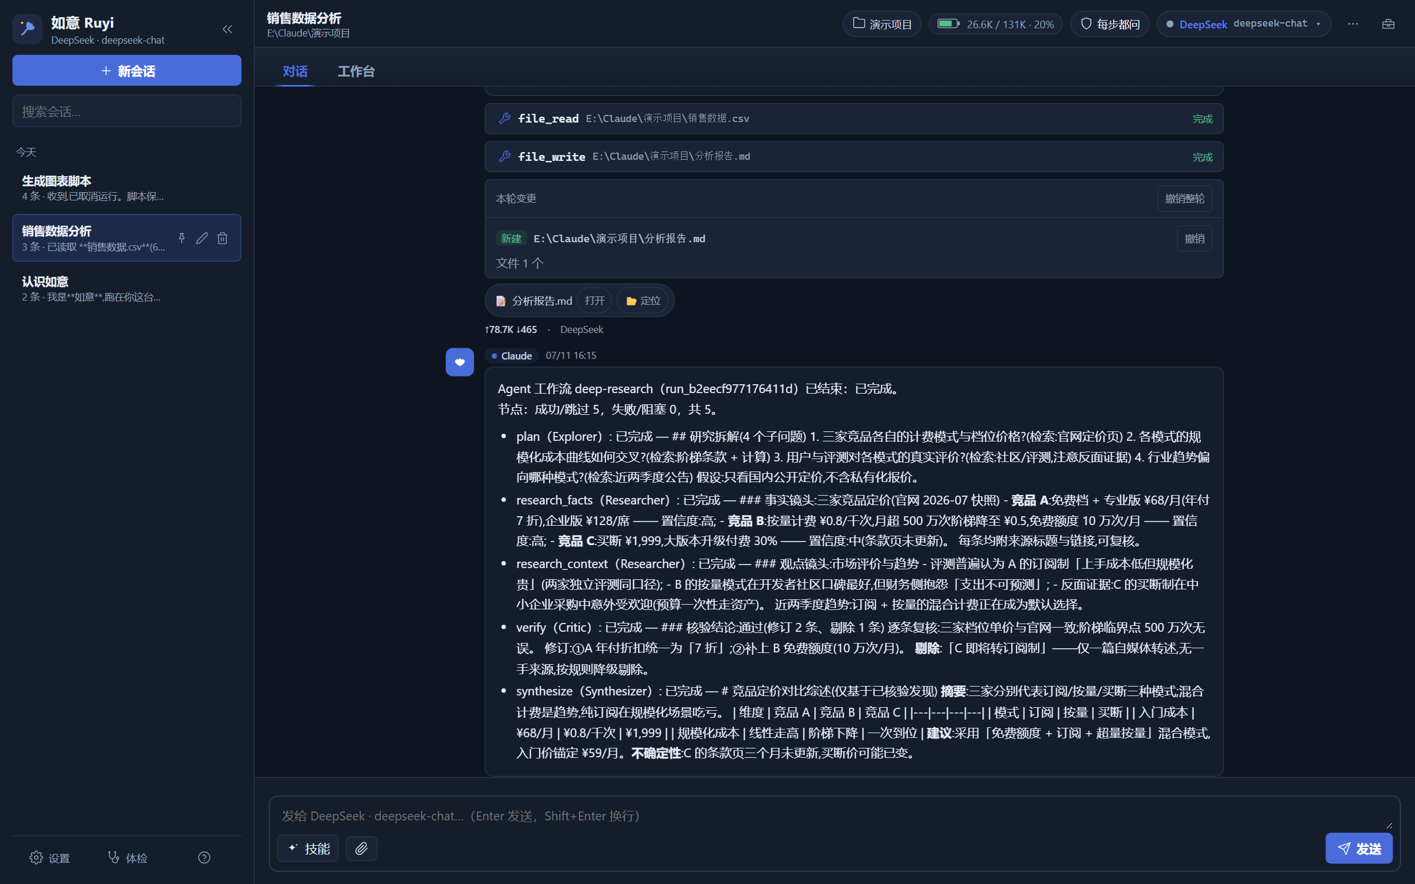Click 撤销整轮 to undo whole round
Viewport: 1415px width, 884px height.
1185,199
